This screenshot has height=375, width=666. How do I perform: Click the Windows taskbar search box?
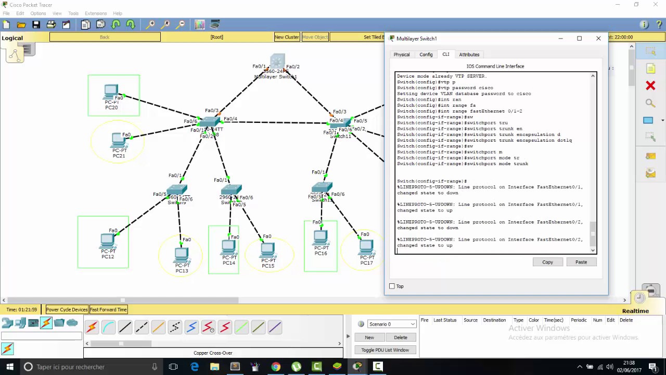(x=92, y=367)
